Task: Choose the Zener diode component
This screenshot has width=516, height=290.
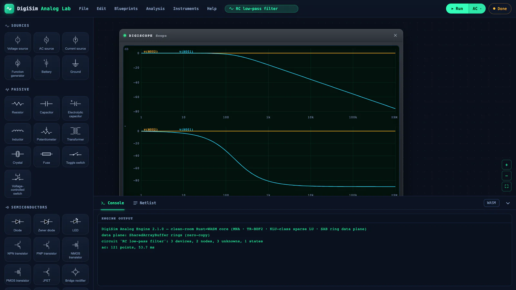Action: point(46,224)
